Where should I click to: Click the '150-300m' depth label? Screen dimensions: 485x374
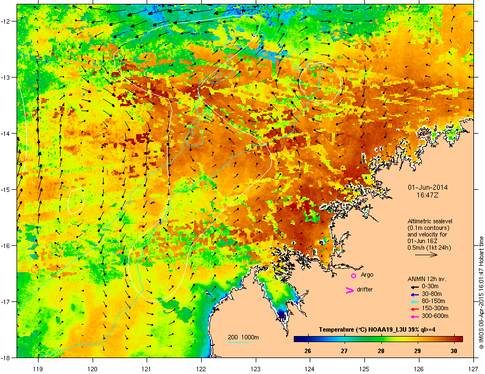(435, 308)
